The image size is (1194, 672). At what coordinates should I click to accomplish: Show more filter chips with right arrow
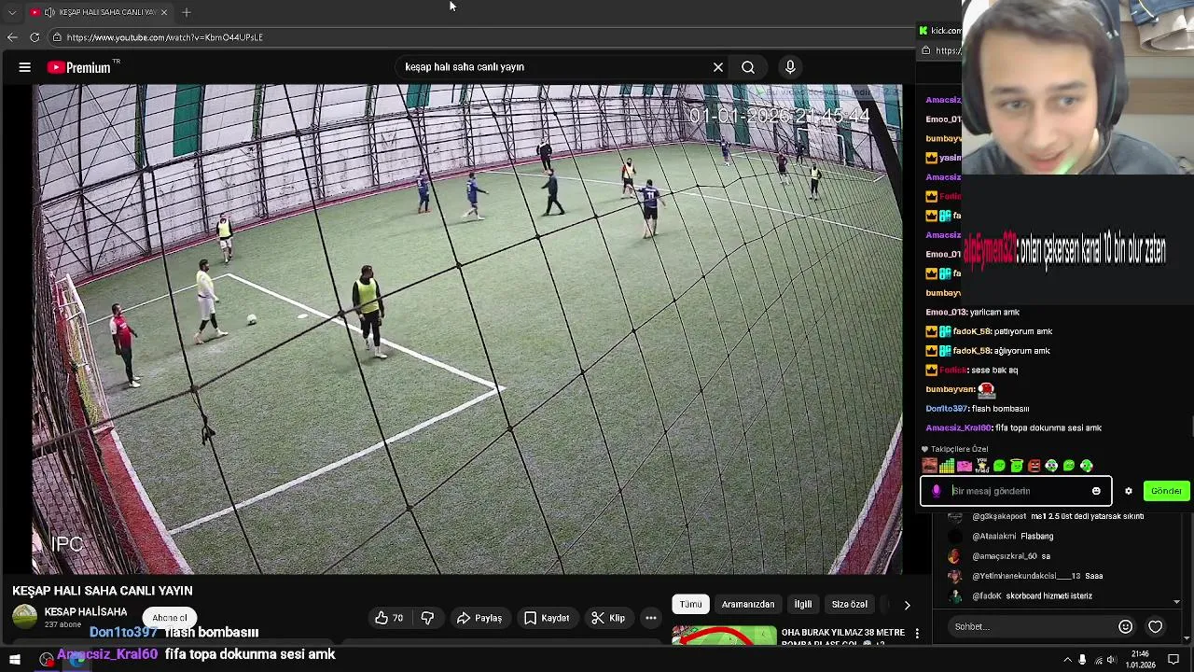pos(907,605)
